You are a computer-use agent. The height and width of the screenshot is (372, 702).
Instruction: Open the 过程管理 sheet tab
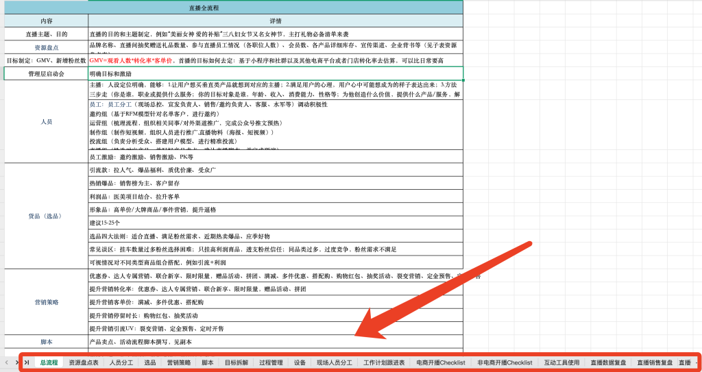271,362
